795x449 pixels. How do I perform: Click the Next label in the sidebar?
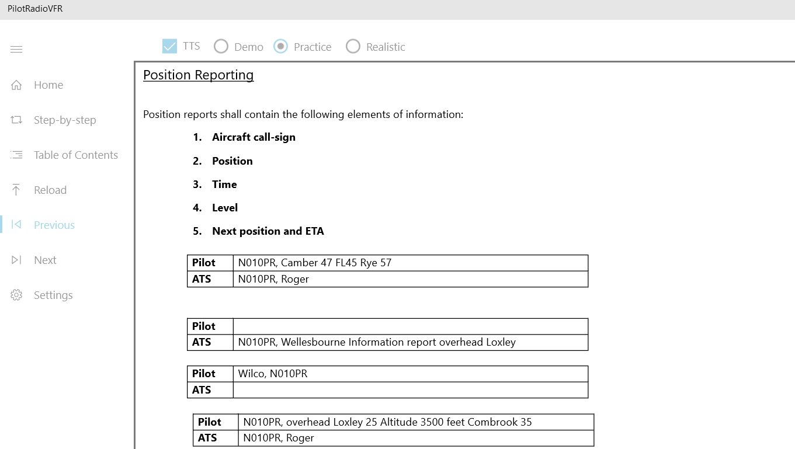tap(45, 260)
